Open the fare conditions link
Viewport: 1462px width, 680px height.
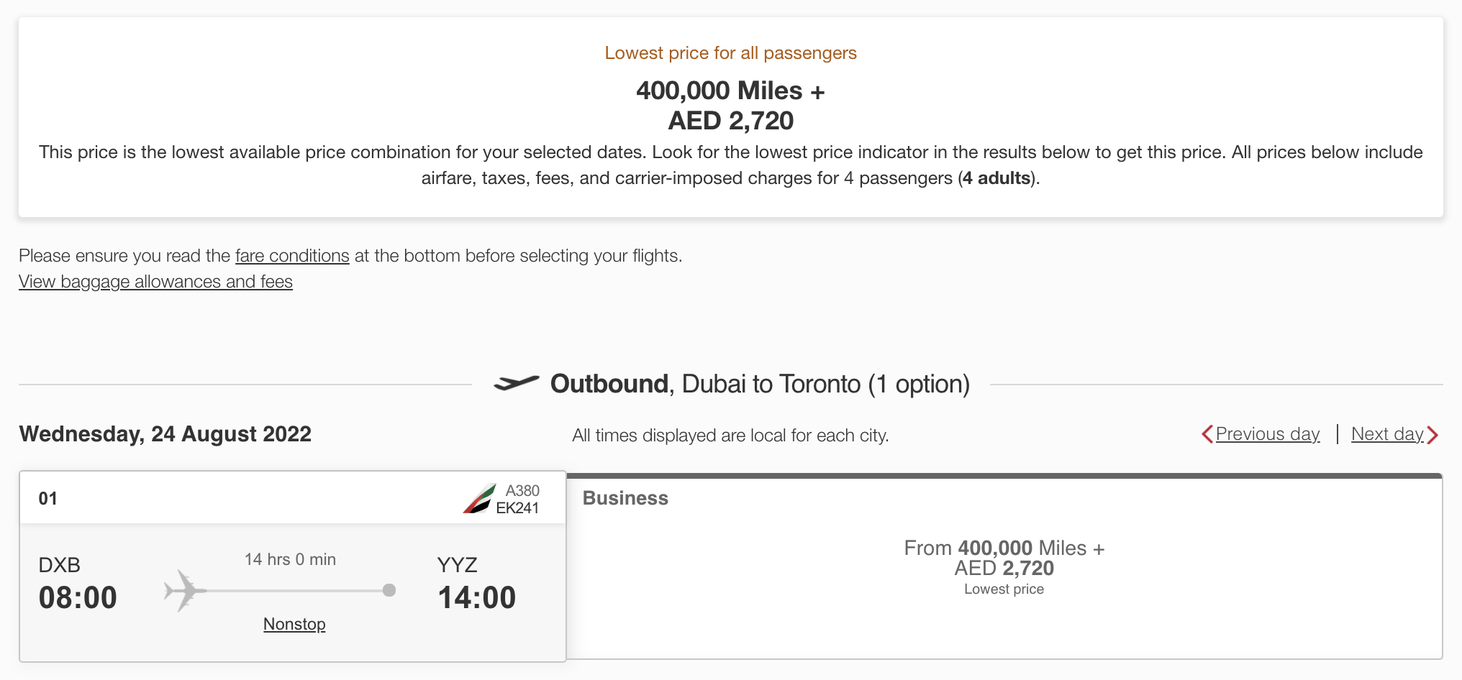[292, 256]
